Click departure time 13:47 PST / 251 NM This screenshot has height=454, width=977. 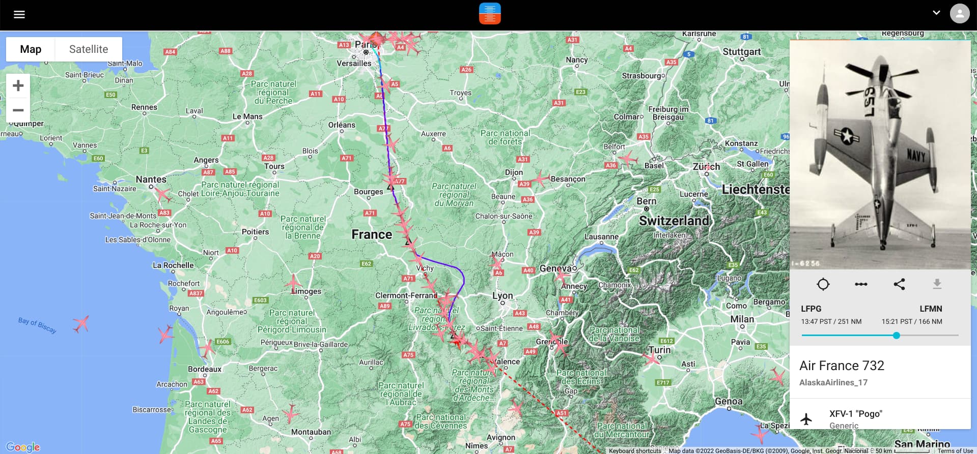(x=831, y=322)
